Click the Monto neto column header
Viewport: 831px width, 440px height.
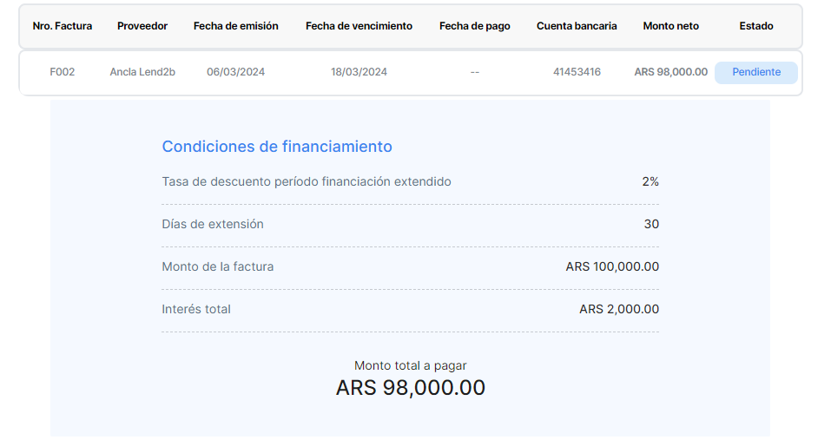671,26
